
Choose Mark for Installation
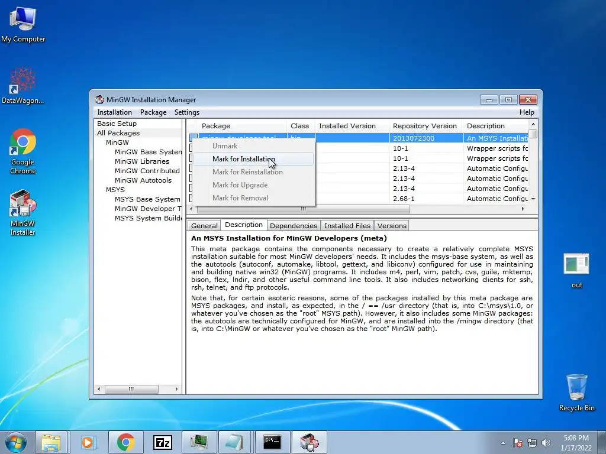click(253, 159)
